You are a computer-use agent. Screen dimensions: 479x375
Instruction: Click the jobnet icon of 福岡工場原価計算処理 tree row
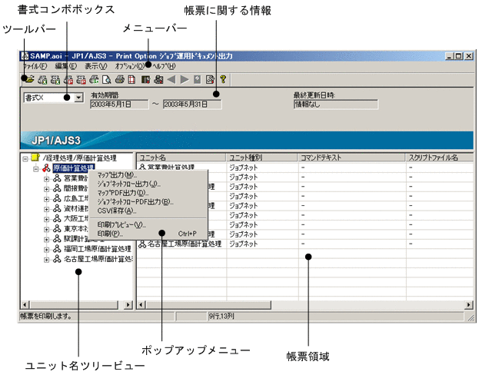[57, 249]
